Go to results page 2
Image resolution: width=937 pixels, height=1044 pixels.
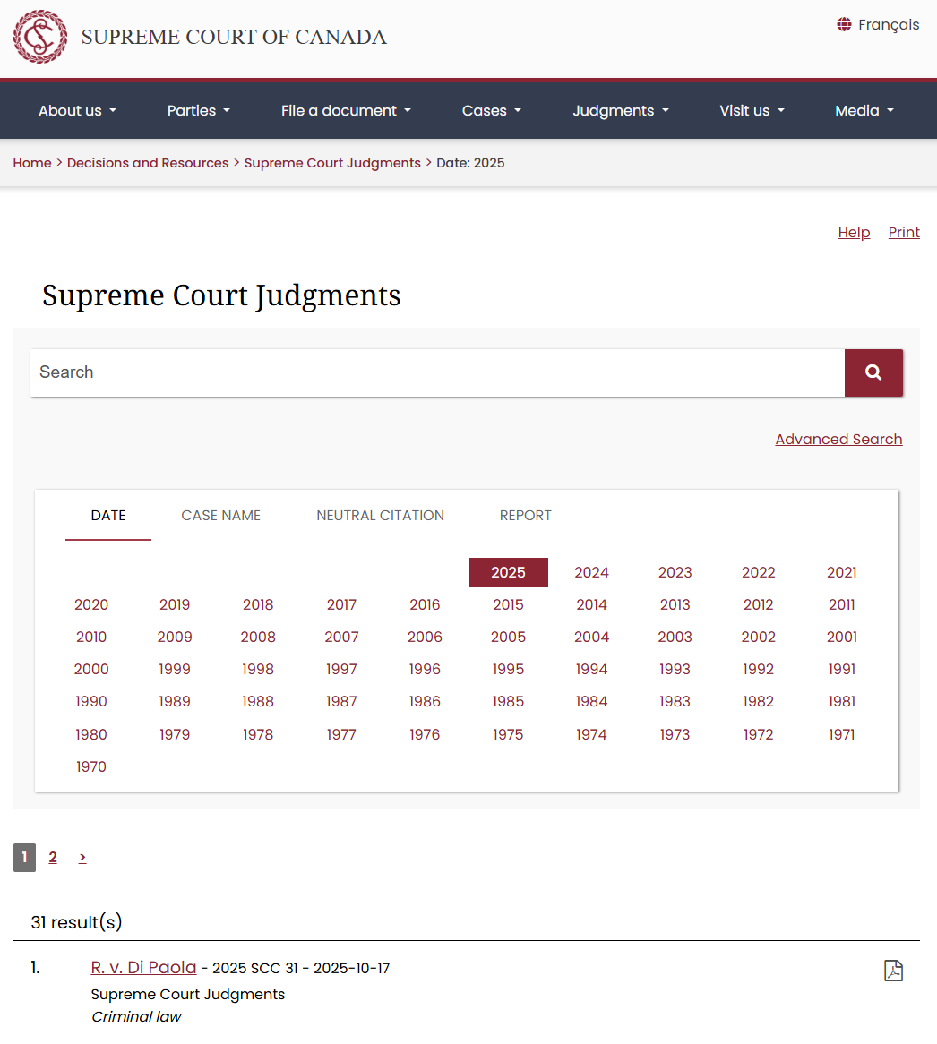point(53,858)
